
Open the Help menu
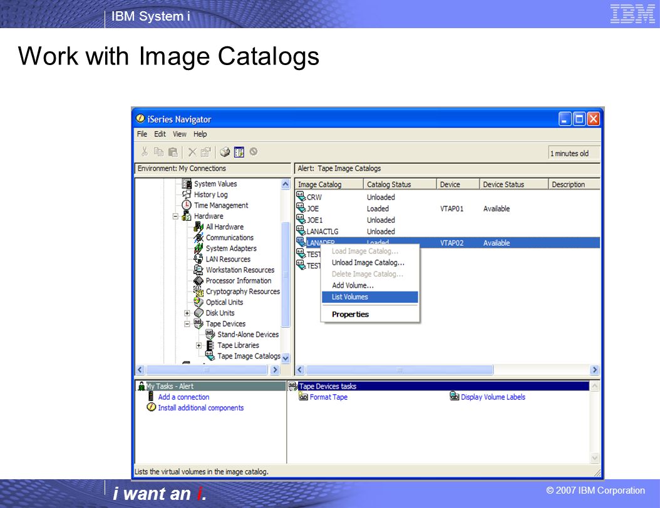pos(200,134)
